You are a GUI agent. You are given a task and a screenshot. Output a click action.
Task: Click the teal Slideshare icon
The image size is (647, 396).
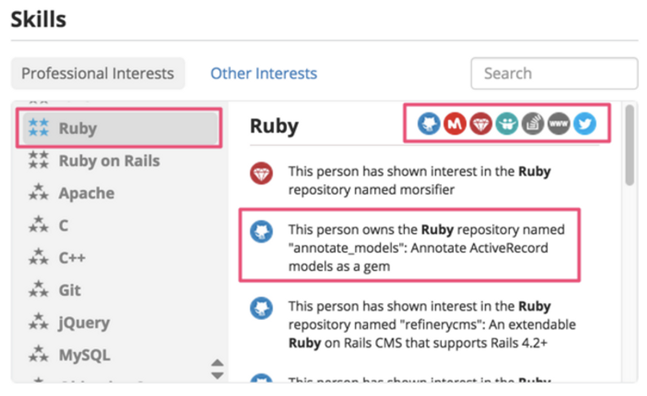pos(507,123)
